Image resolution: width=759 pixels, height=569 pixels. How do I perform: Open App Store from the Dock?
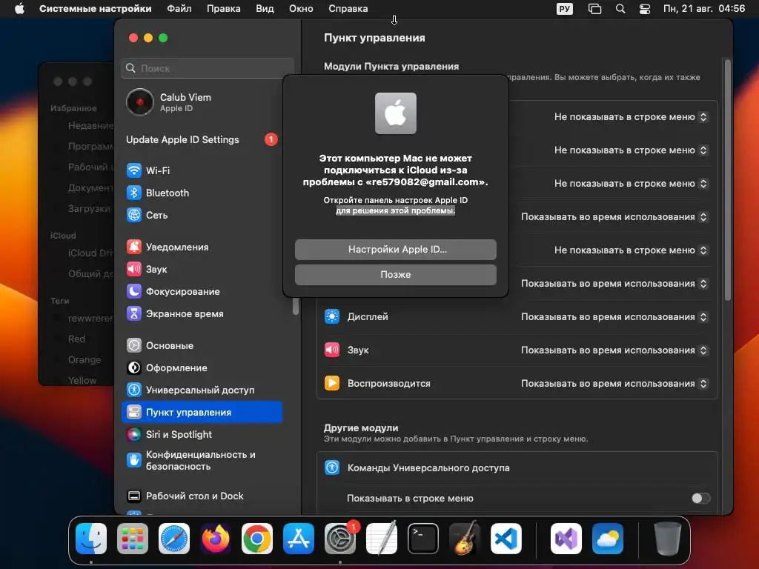tap(299, 539)
